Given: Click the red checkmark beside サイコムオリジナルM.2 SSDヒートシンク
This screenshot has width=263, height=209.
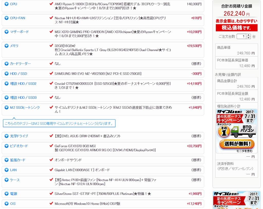Looking at the screenshot, I should point(51,107).
